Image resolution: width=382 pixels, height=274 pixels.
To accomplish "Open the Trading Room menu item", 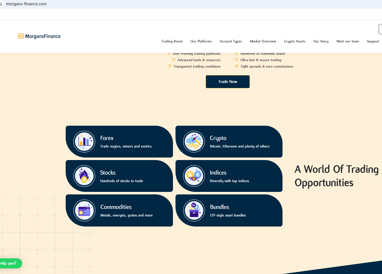I will point(172,41).
